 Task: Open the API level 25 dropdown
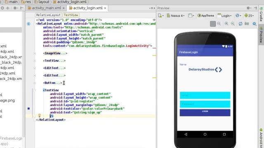249,16
